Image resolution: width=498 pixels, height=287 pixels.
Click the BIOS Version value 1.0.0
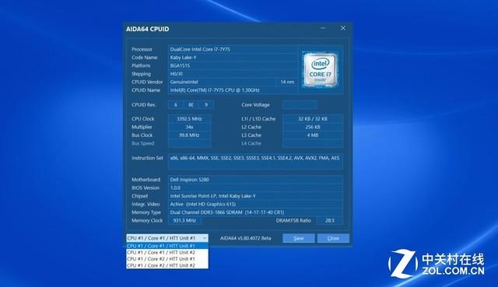pos(255,188)
